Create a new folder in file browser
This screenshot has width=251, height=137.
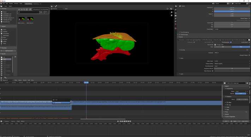[30, 10]
